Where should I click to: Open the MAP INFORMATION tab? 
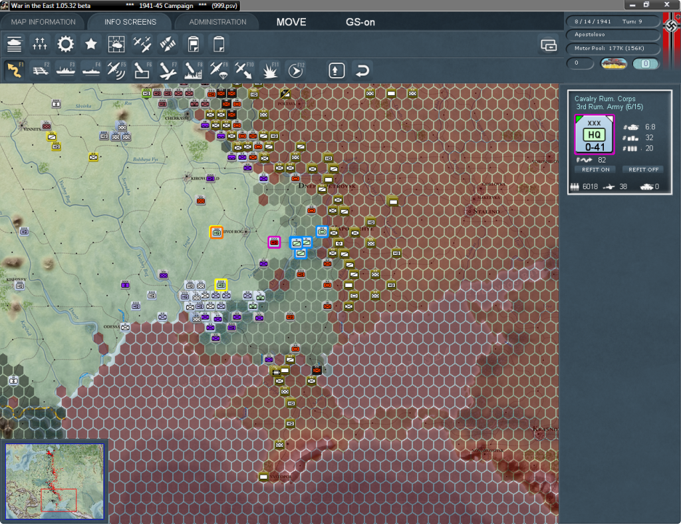tap(43, 22)
